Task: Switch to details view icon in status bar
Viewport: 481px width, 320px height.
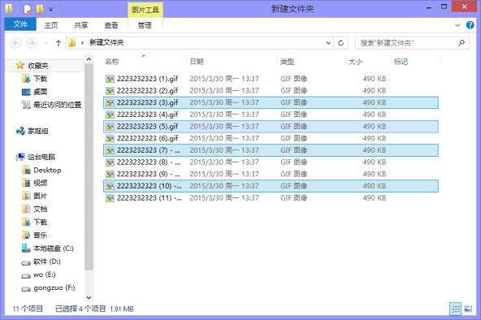Action: click(456, 309)
